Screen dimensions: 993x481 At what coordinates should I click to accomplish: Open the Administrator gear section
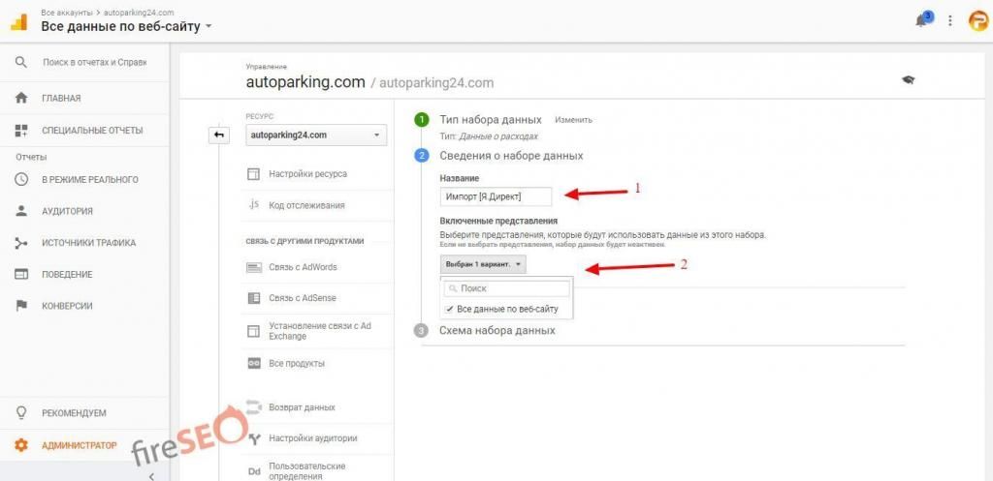click(21, 445)
